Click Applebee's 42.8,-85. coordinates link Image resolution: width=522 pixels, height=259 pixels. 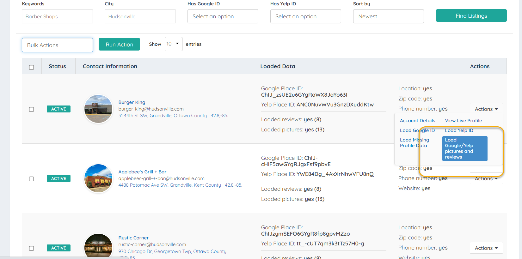coord(233,185)
